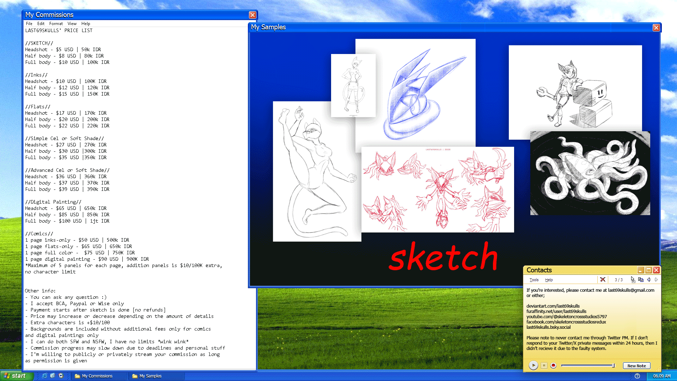677x381 pixels.
Task: Click the help icon in system tray
Action: [x=637, y=376]
